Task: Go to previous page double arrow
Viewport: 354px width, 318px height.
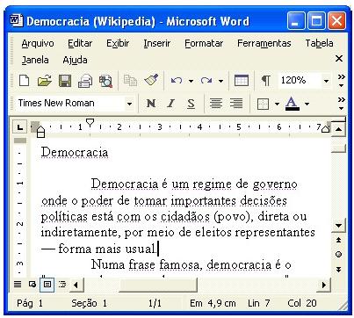Action: 339,240
